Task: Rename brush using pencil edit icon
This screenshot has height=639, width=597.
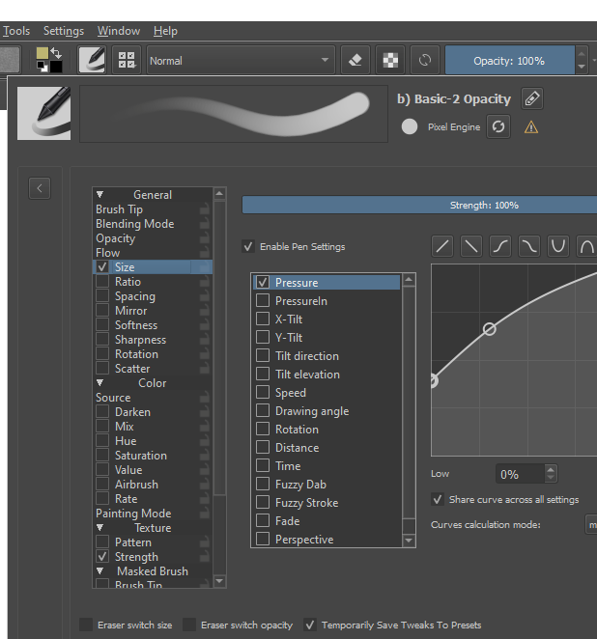Action: 531,98
